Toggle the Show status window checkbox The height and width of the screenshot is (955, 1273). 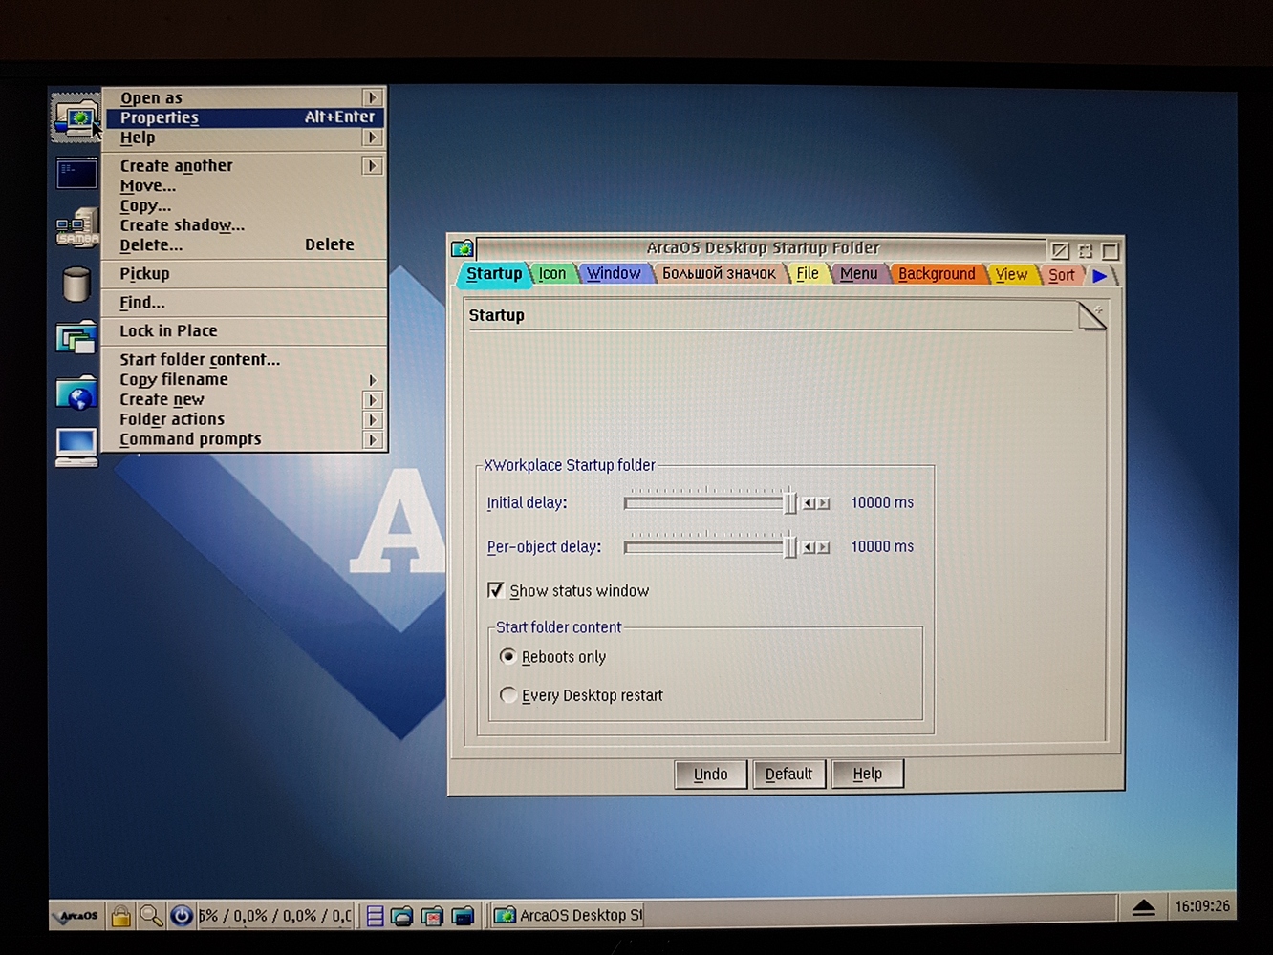(x=495, y=590)
